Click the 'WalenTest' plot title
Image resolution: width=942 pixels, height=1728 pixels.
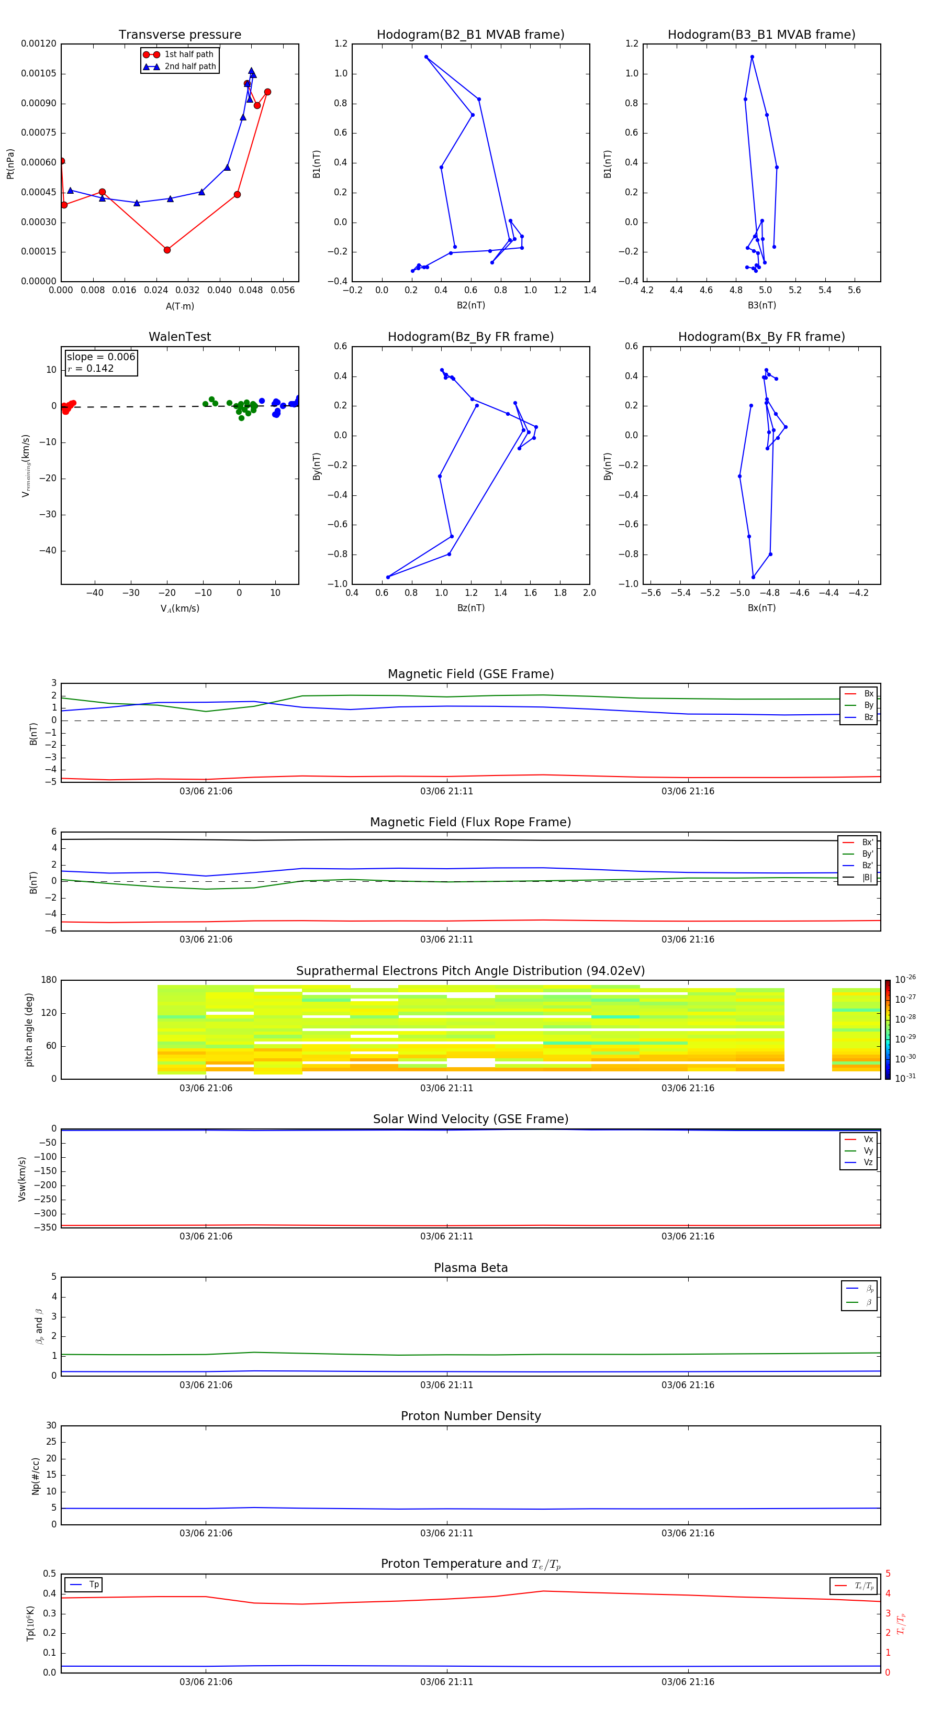click(180, 337)
